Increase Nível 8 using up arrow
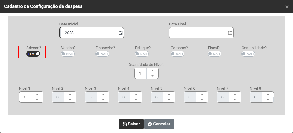Screen dimensions: 293x133 tap(268, 94)
